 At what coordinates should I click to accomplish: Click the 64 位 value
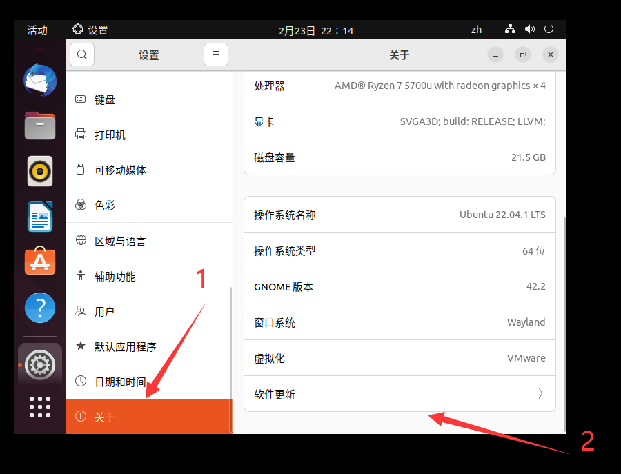pyautogui.click(x=534, y=250)
